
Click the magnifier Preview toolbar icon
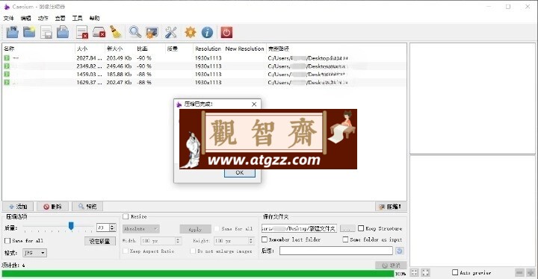pyautogui.click(x=134, y=33)
